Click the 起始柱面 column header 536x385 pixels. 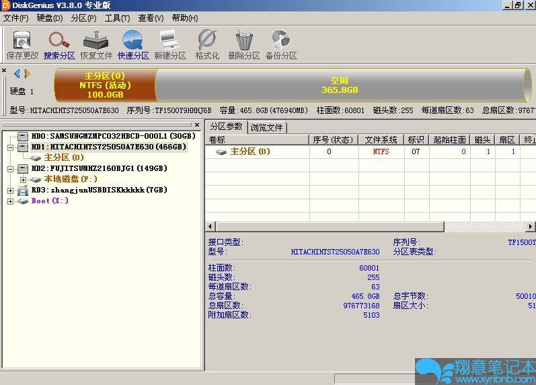point(449,139)
